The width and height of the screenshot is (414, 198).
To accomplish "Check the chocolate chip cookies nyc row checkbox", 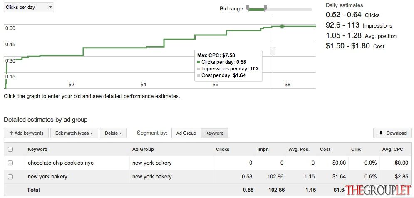I will 10,163.
